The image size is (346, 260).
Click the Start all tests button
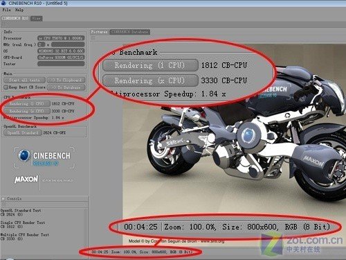point(24,80)
